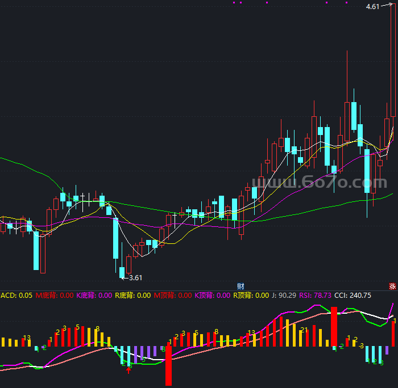The height and width of the screenshot is (388, 398).
Task: Click the red 涨 badge icon
Action: [x=392, y=285]
